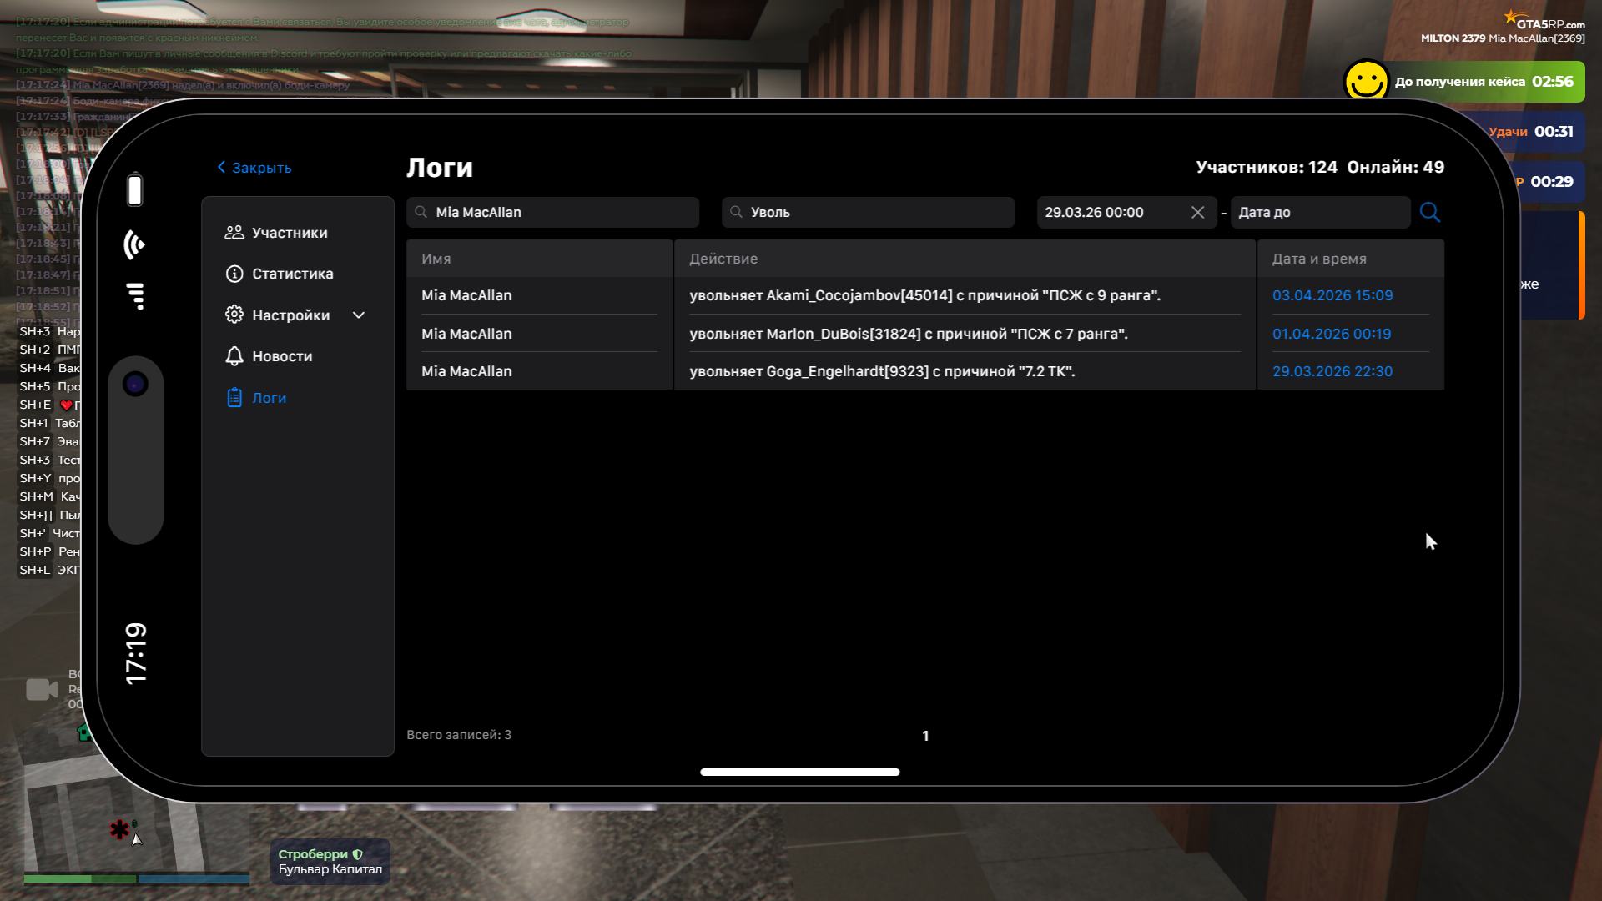Click the Логи clipboard icon
1602x901 pixels.
click(x=234, y=398)
